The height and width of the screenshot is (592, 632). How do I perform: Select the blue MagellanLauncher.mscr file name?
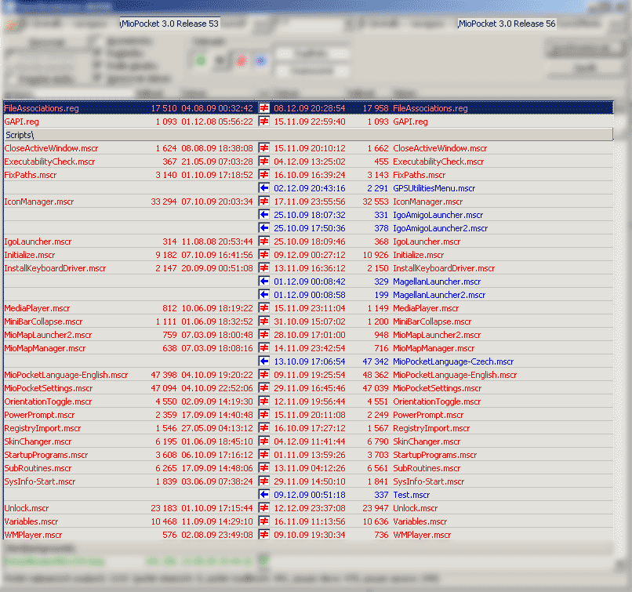[x=437, y=281]
